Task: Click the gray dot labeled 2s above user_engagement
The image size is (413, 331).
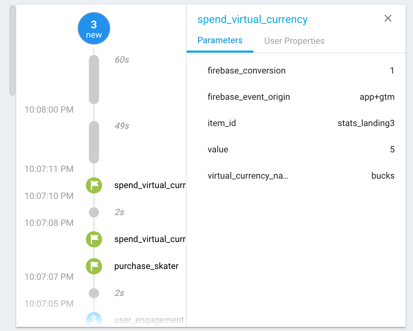Action: click(94, 293)
